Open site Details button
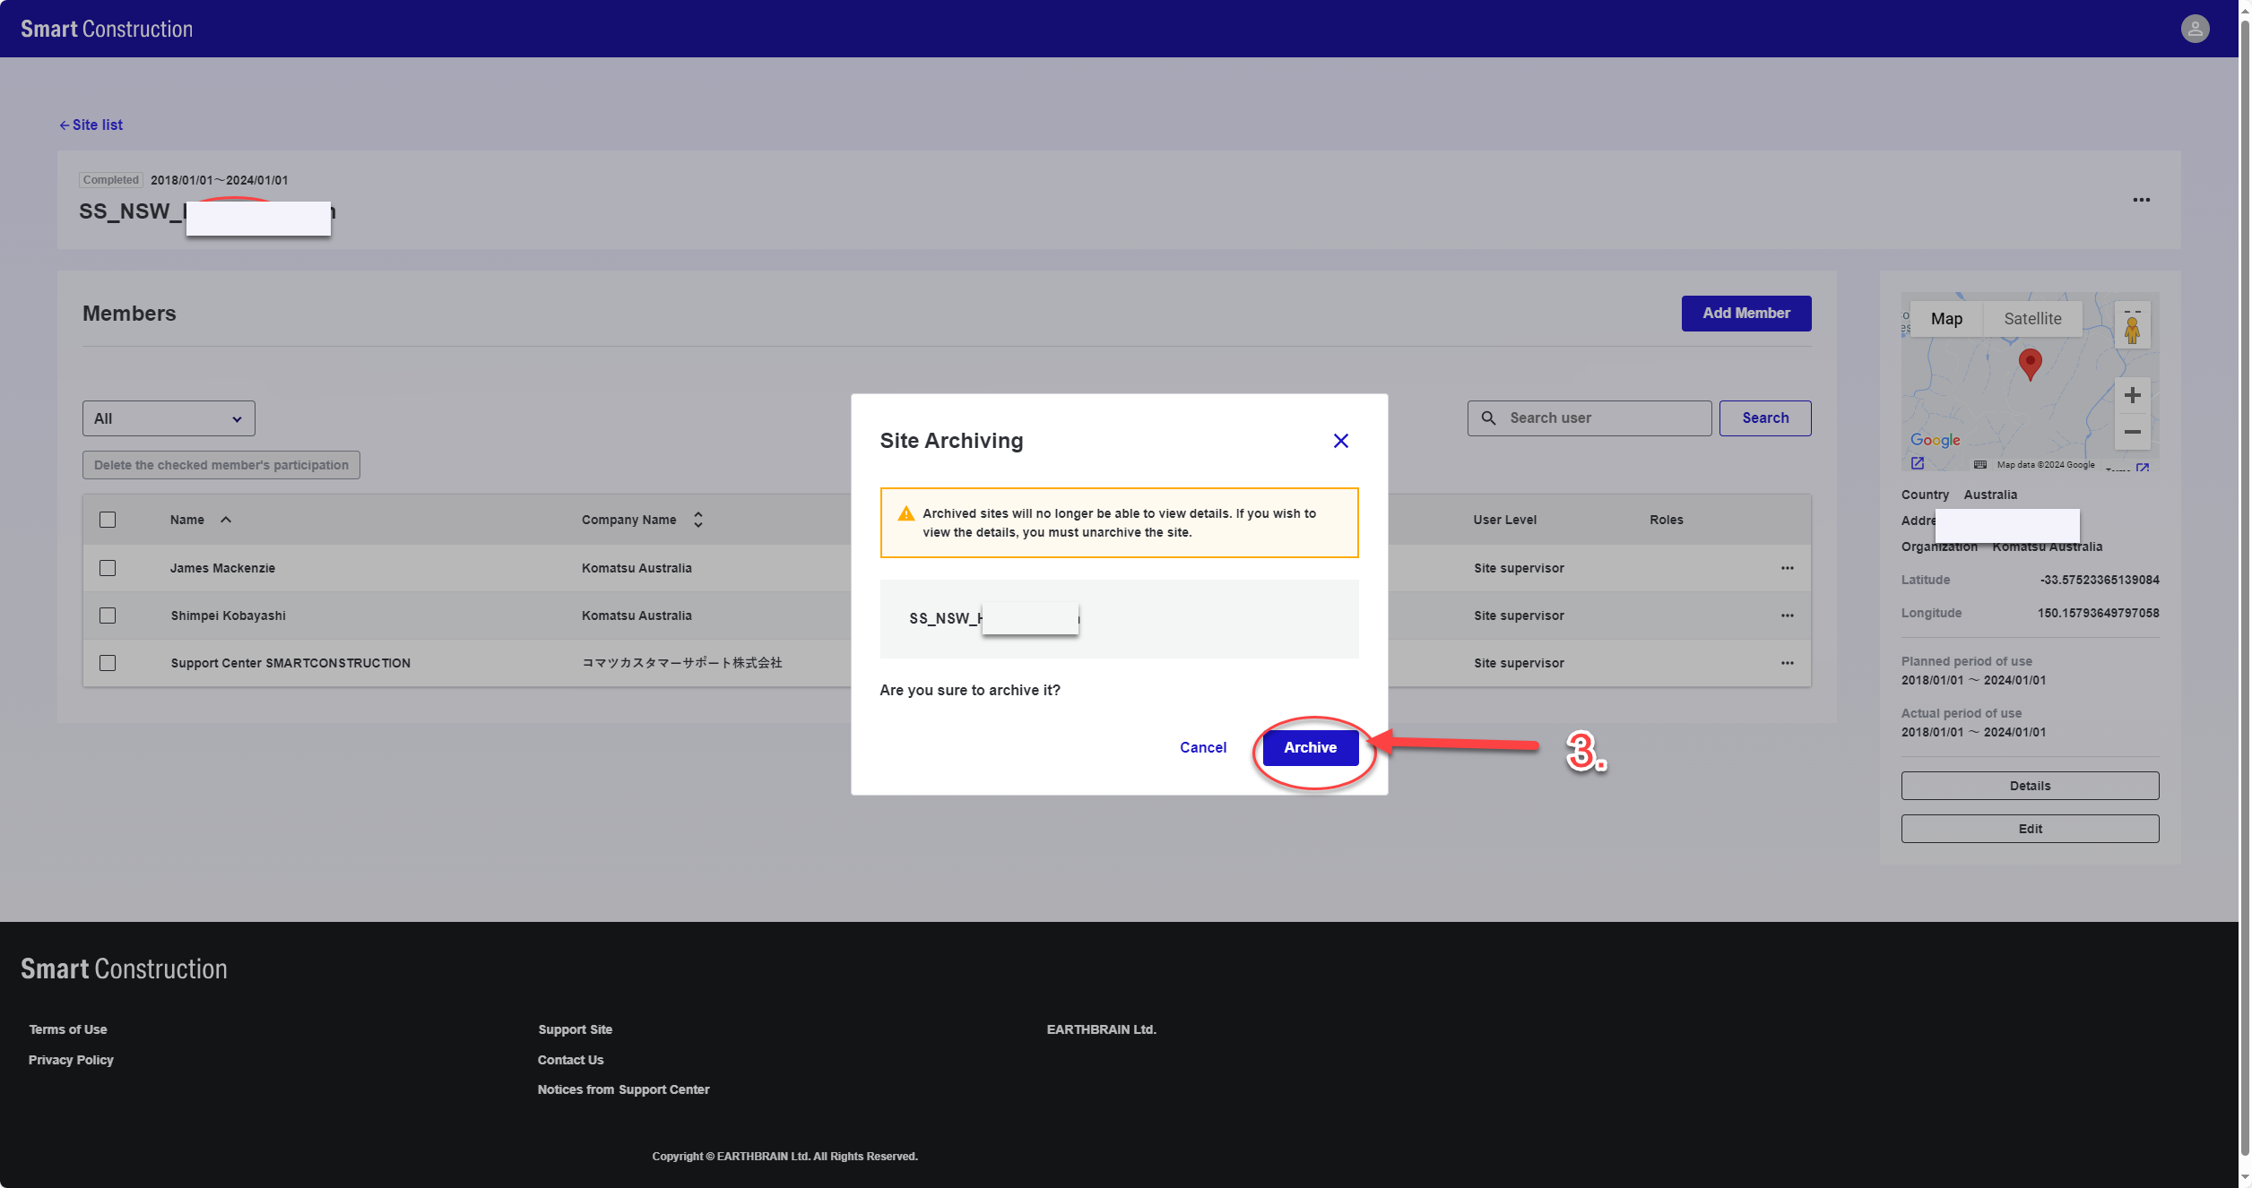Screen dimensions: 2252x1188 pos(2030,786)
